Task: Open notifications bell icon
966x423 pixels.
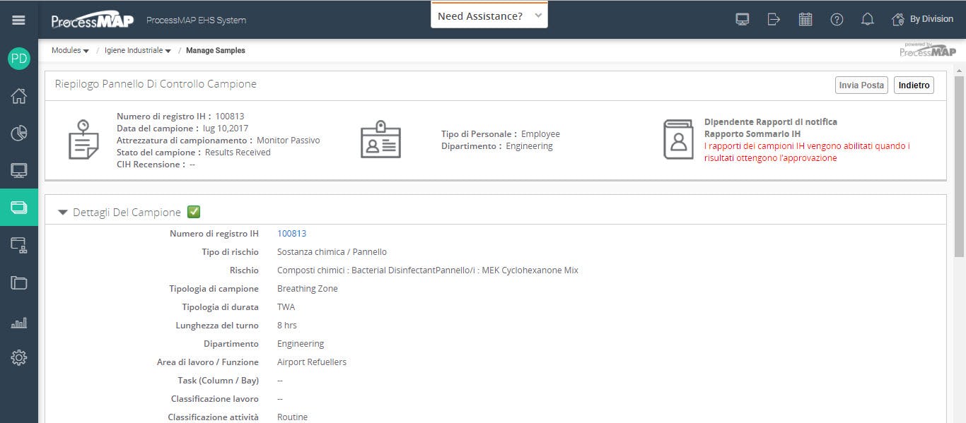Action: pos(867,19)
